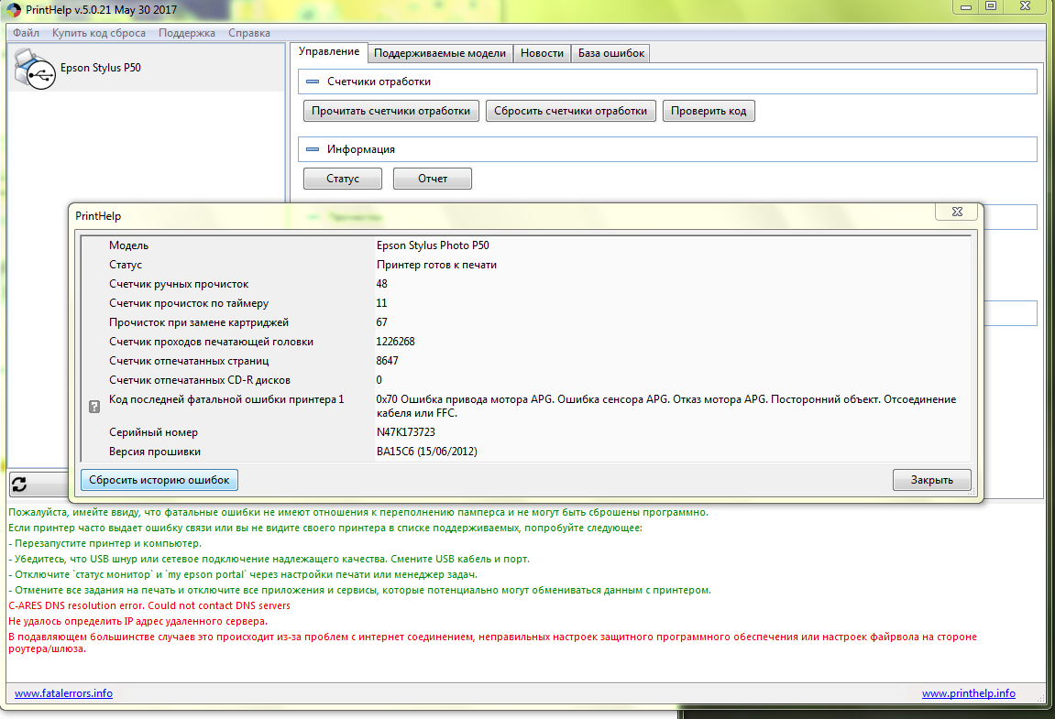Click the head pass count 1226268
Image resolution: width=1055 pixels, height=719 pixels.
point(396,342)
